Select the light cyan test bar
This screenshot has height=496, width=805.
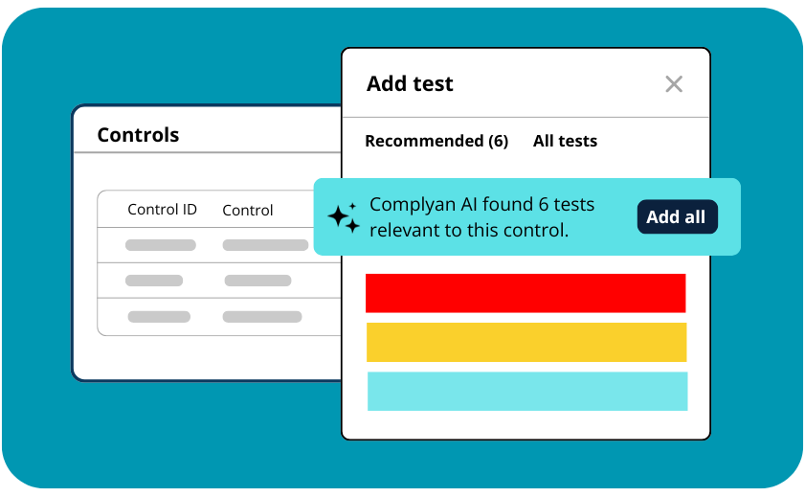point(526,391)
